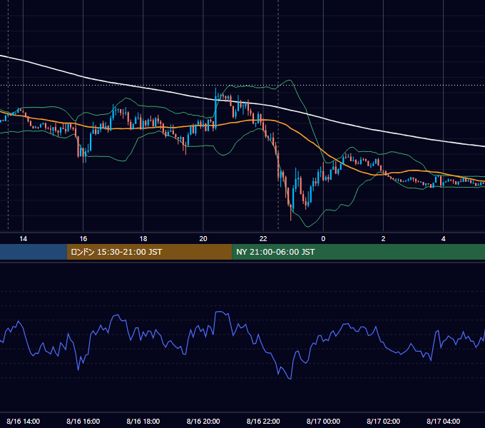Click the oscillator's flat peak after 20:00
485x428 pixels.
[220, 312]
